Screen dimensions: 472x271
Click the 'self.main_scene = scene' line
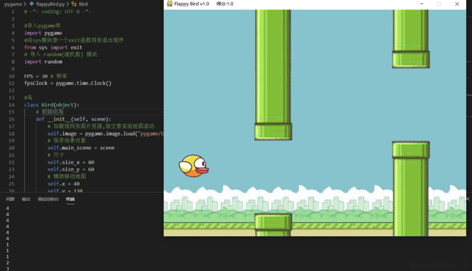point(81,148)
